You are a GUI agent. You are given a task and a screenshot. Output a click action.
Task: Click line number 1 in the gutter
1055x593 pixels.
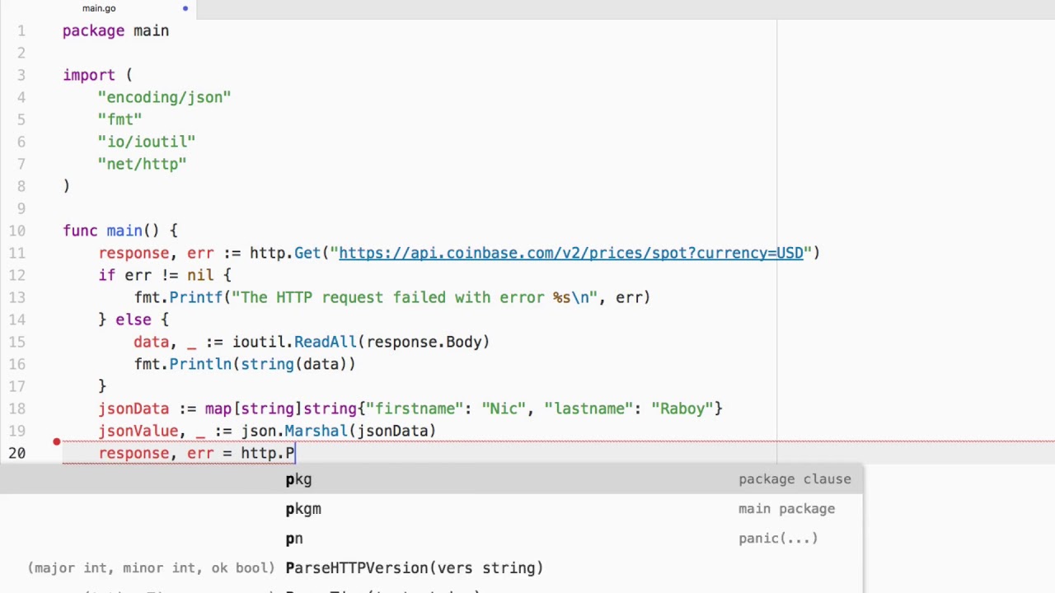pyautogui.click(x=21, y=30)
